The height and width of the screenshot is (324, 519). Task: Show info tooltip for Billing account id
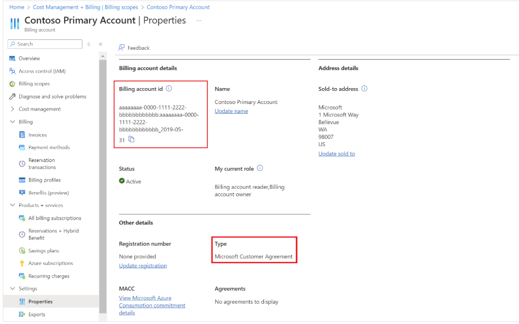pos(169,89)
